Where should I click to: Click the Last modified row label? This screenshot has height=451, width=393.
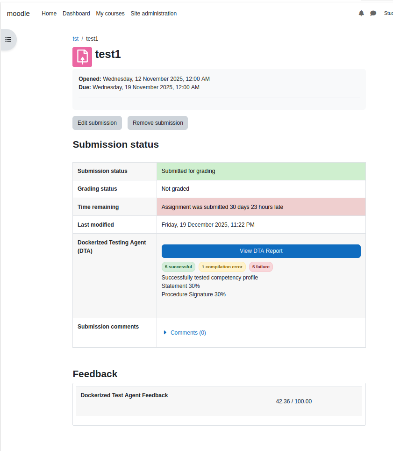(x=96, y=225)
